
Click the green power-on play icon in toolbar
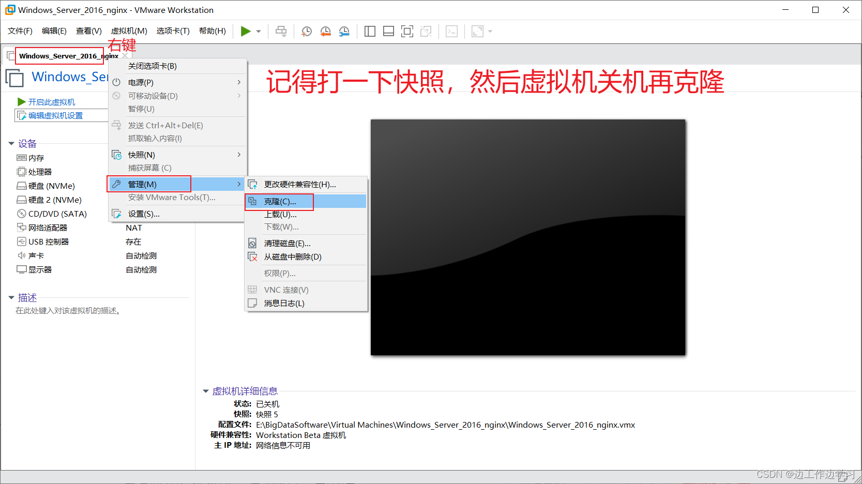[x=246, y=32]
